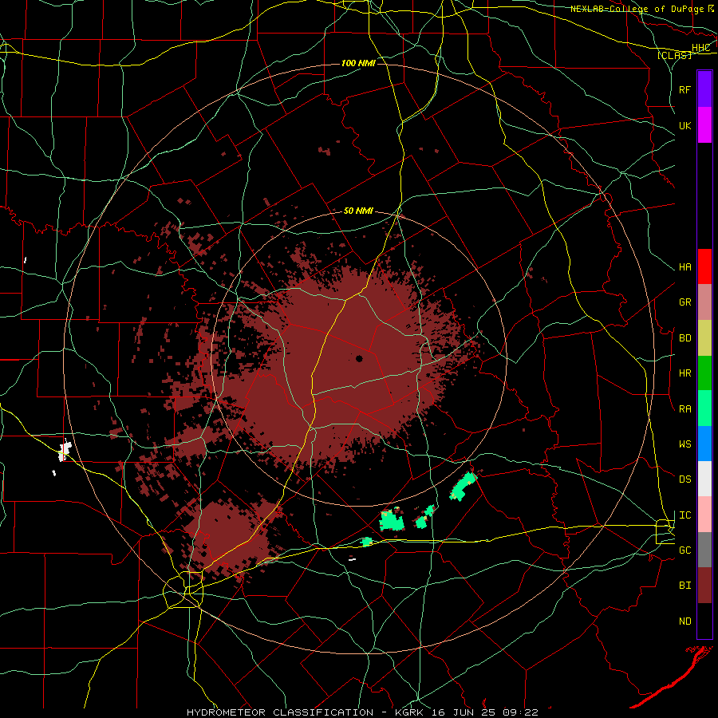
Task: Click the magenta UK legend color swatch
Action: pos(704,125)
